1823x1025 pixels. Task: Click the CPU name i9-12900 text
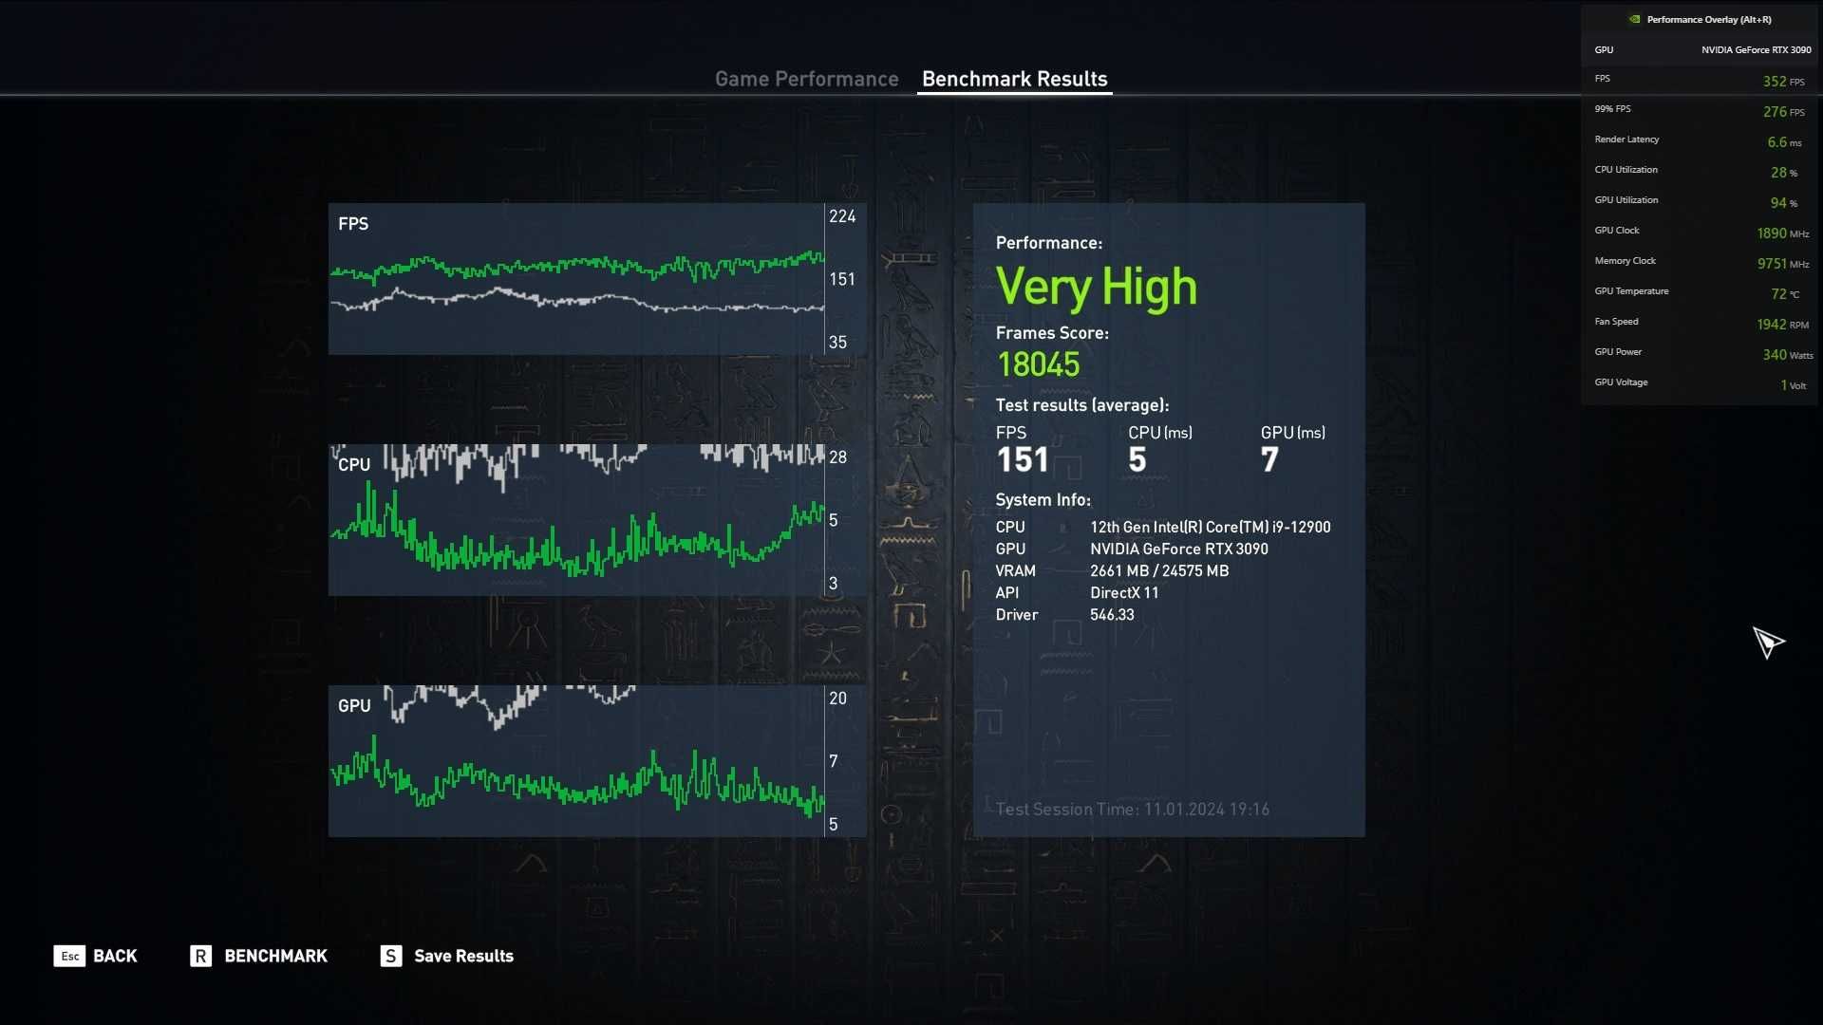[1211, 527]
